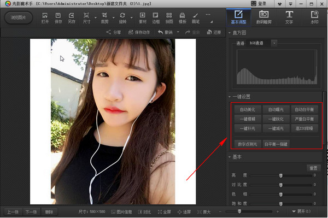This screenshot has height=218, width=328.
Task: Open the RGB通道 channel dropdown
Action: (274, 43)
